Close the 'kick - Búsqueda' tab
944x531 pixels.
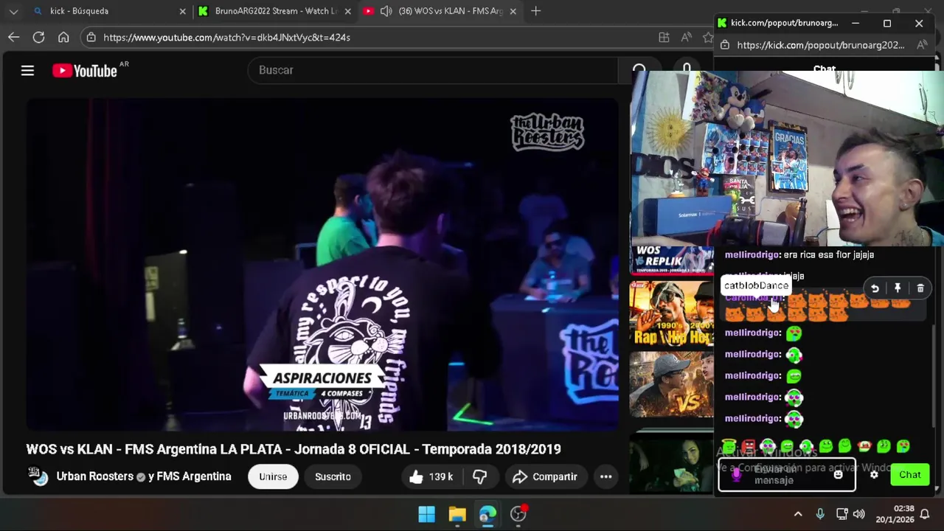182,11
